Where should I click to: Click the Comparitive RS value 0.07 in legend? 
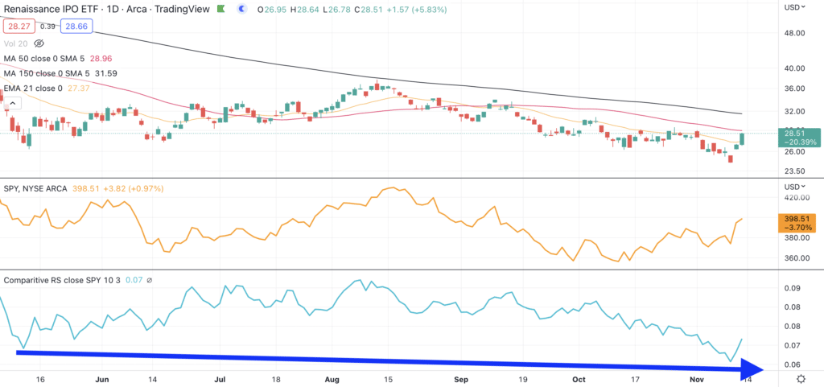click(x=134, y=281)
